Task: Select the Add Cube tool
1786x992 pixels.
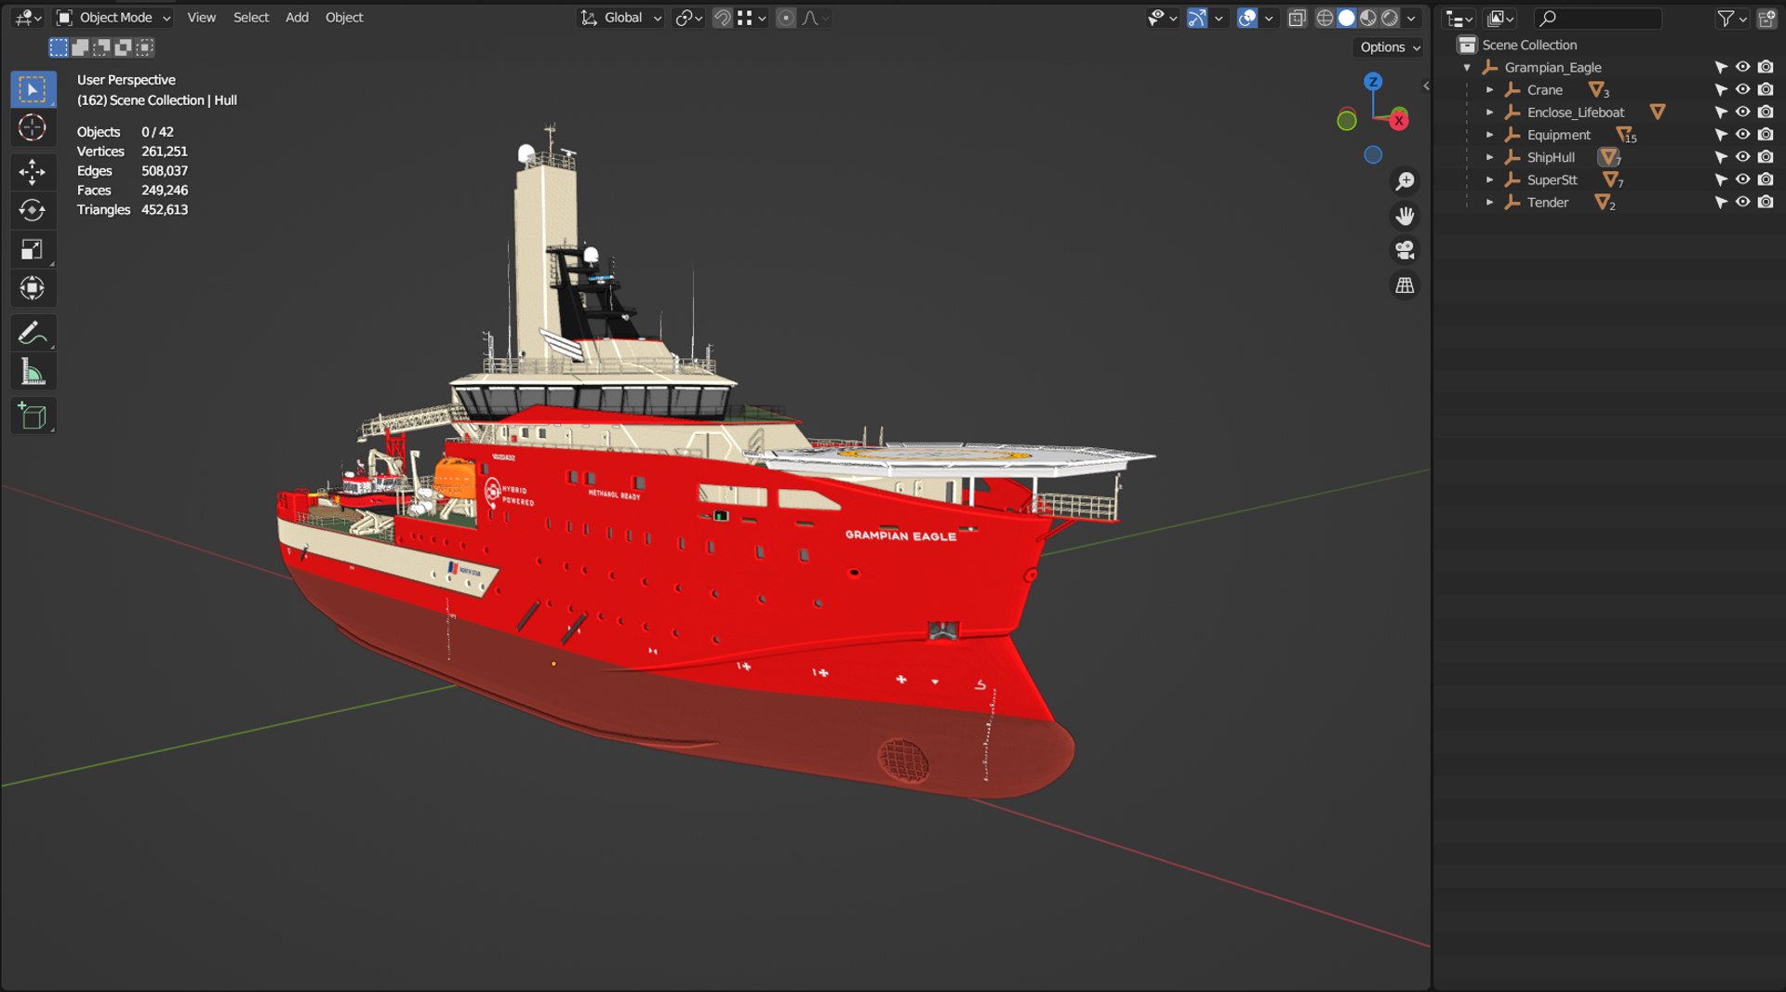Action: [33, 416]
